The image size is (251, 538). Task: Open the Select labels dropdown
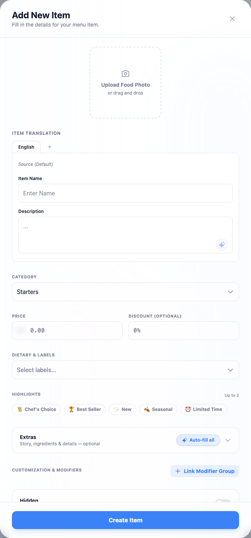(x=125, y=370)
